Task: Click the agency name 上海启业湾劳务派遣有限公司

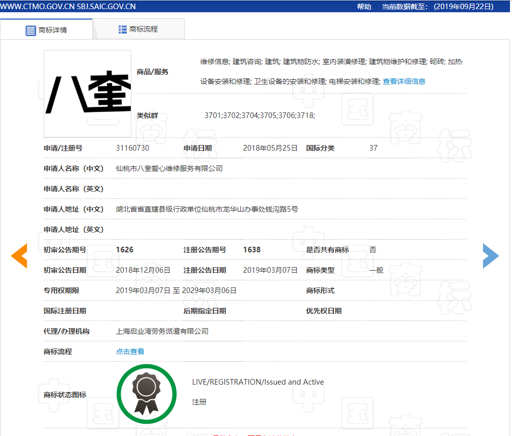Action: [162, 331]
